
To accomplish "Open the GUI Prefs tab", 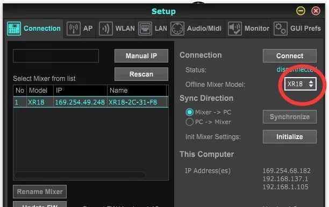I will (297, 29).
